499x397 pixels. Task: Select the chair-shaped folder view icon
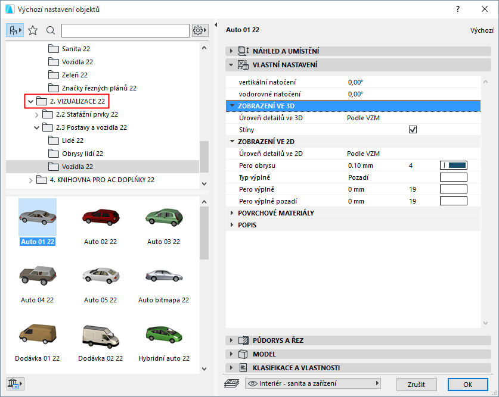[13, 30]
